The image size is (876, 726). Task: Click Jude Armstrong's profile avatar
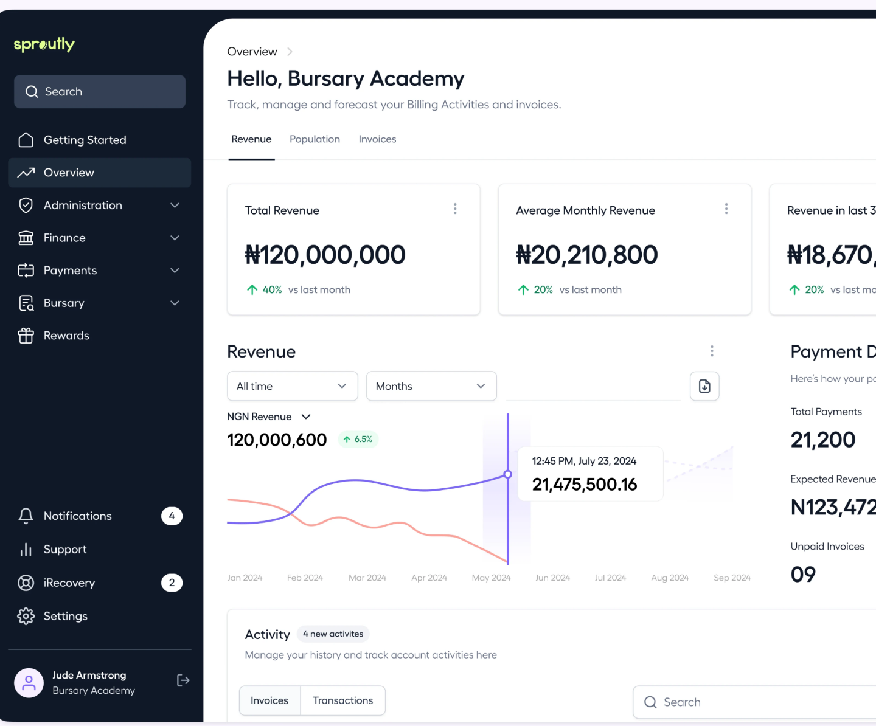[29, 683]
